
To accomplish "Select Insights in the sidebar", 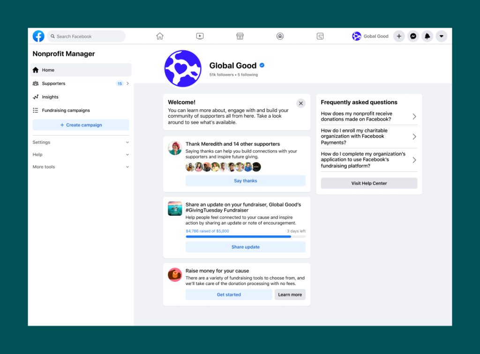I will pos(50,97).
